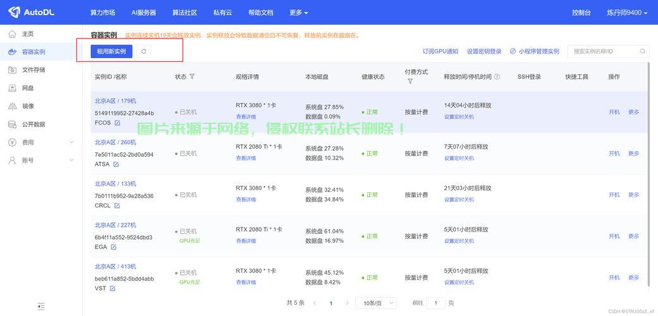Open the 付费方式 column filter
The width and height of the screenshot is (658, 316).
410,82
